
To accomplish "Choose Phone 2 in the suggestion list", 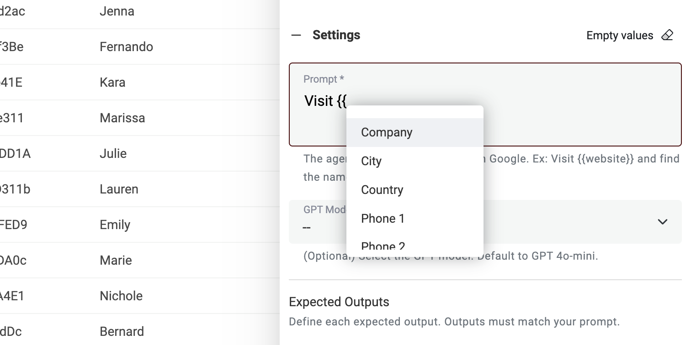I will [383, 246].
